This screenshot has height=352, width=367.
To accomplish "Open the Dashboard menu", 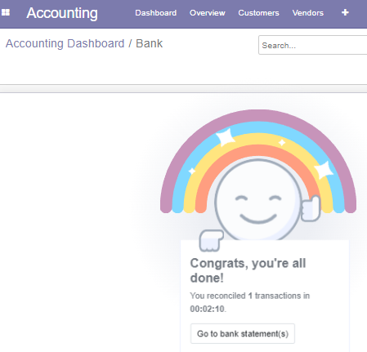I will point(156,13).
